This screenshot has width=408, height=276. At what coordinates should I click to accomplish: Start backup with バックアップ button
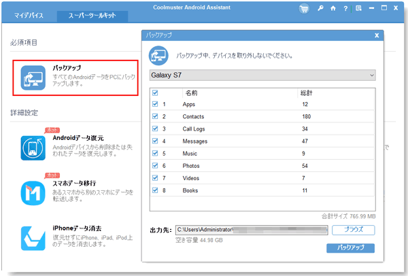350,248
